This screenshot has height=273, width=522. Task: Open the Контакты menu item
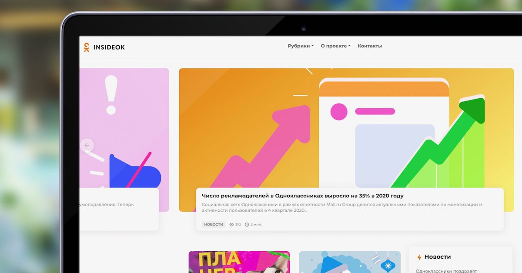370,46
